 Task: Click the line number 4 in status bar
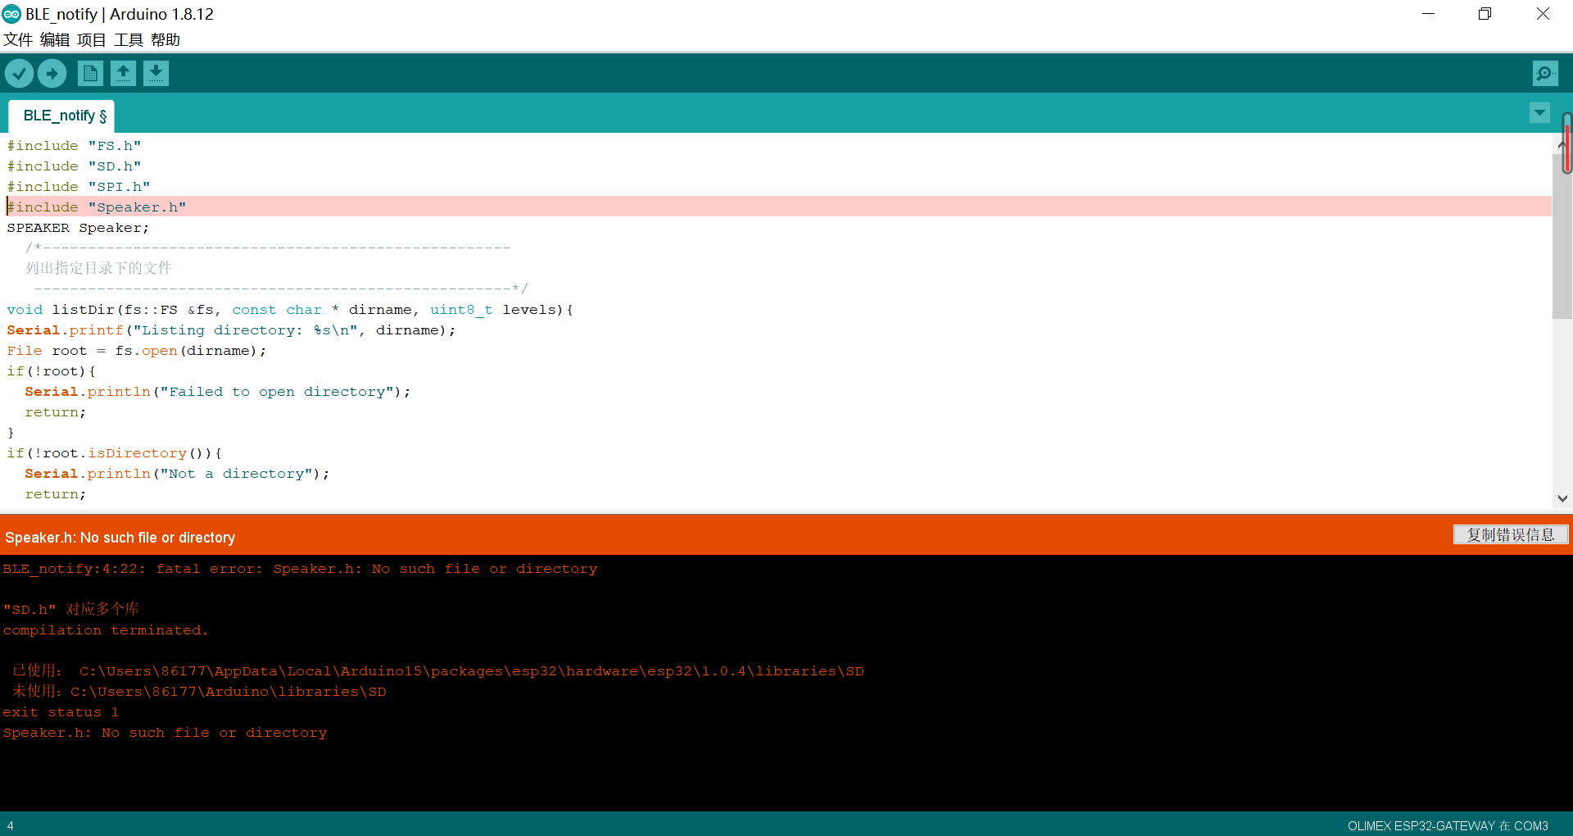point(11,825)
